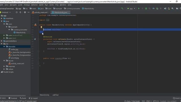Open the Terminal tool window
The height and width of the screenshot is (102, 181).
13,98
